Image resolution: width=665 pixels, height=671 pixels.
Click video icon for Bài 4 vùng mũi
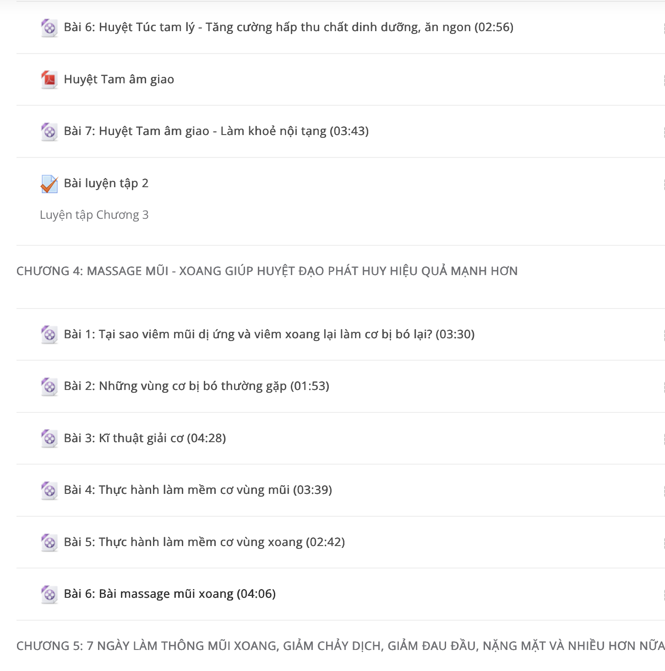click(x=49, y=491)
